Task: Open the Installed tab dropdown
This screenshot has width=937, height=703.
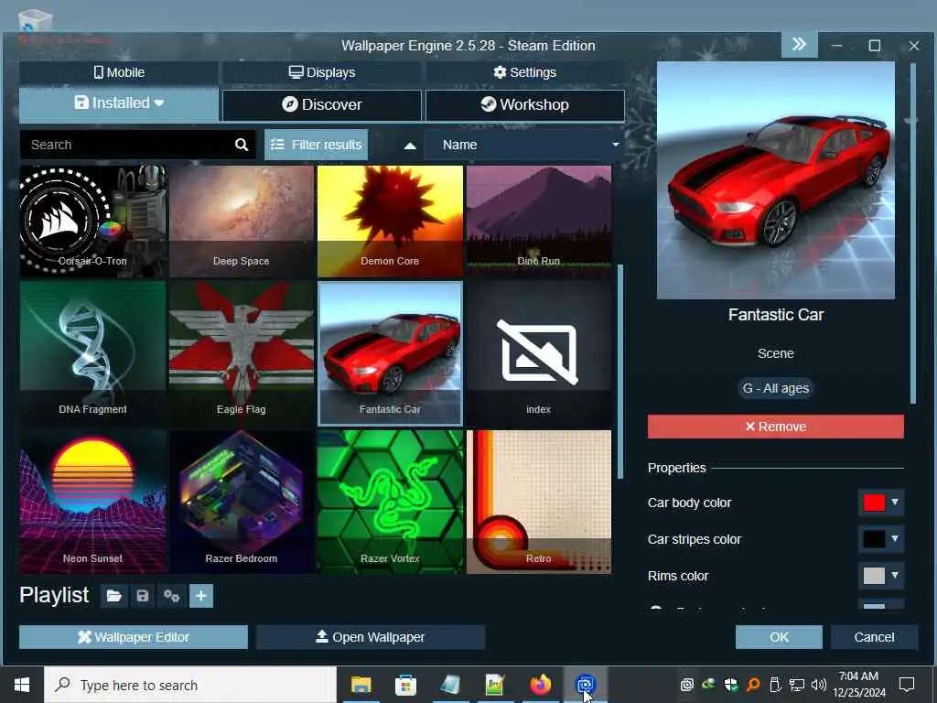Action: click(119, 103)
